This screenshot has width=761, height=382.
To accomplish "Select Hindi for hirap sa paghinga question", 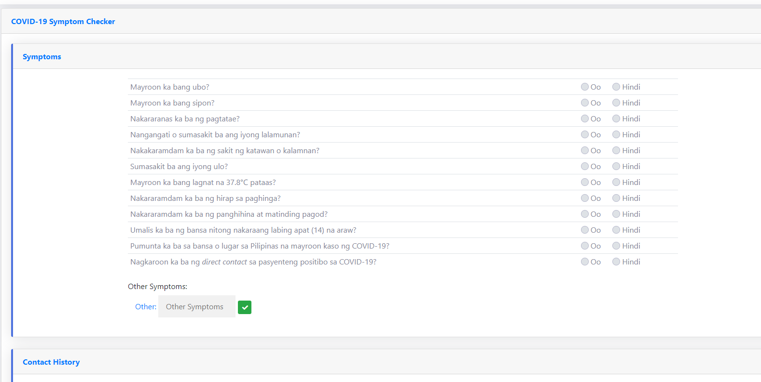I will 616,198.
